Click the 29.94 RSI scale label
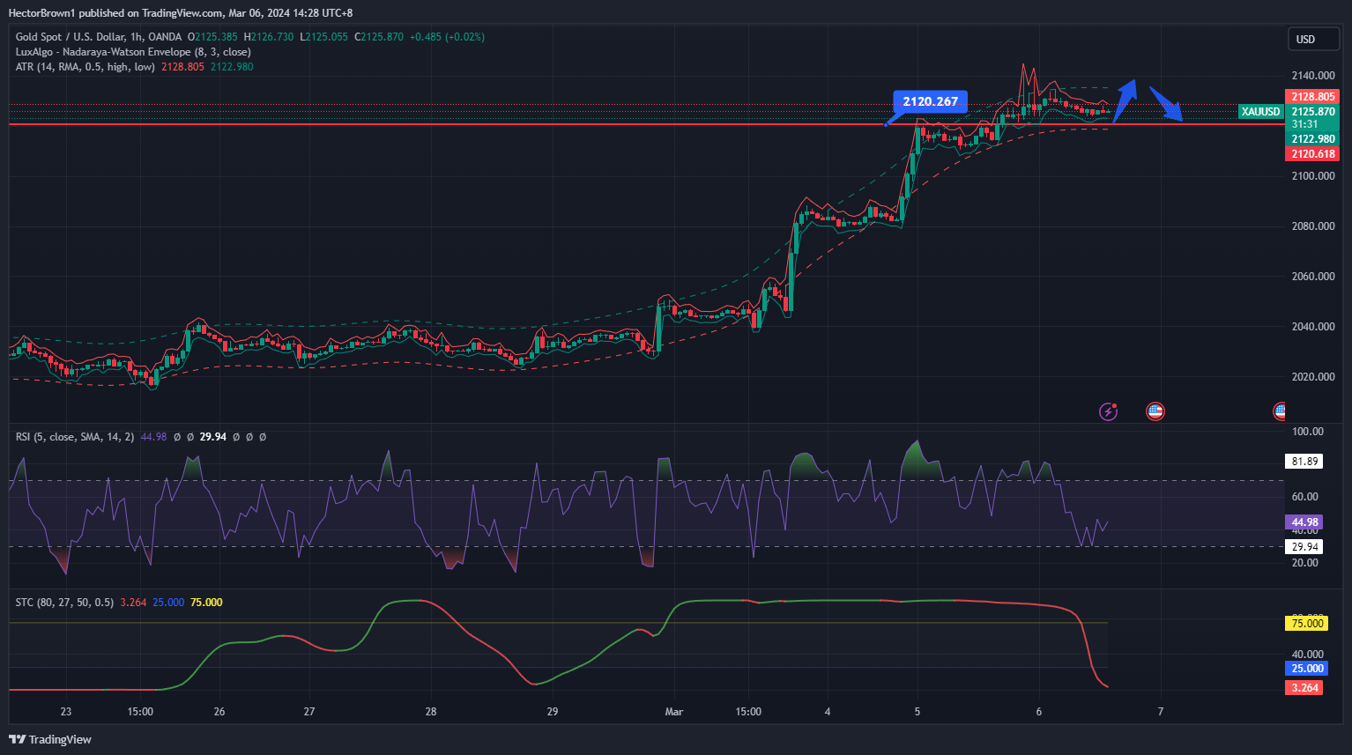 coord(1305,547)
